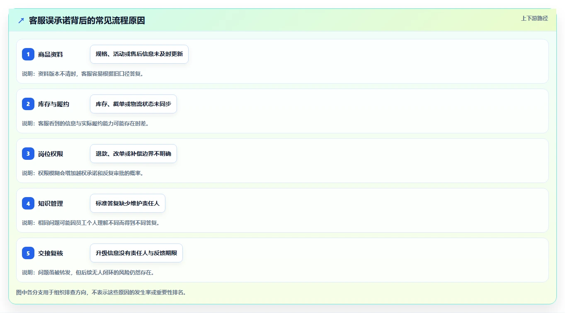Click the 岗位权限 heading
565x313 pixels.
pos(51,154)
